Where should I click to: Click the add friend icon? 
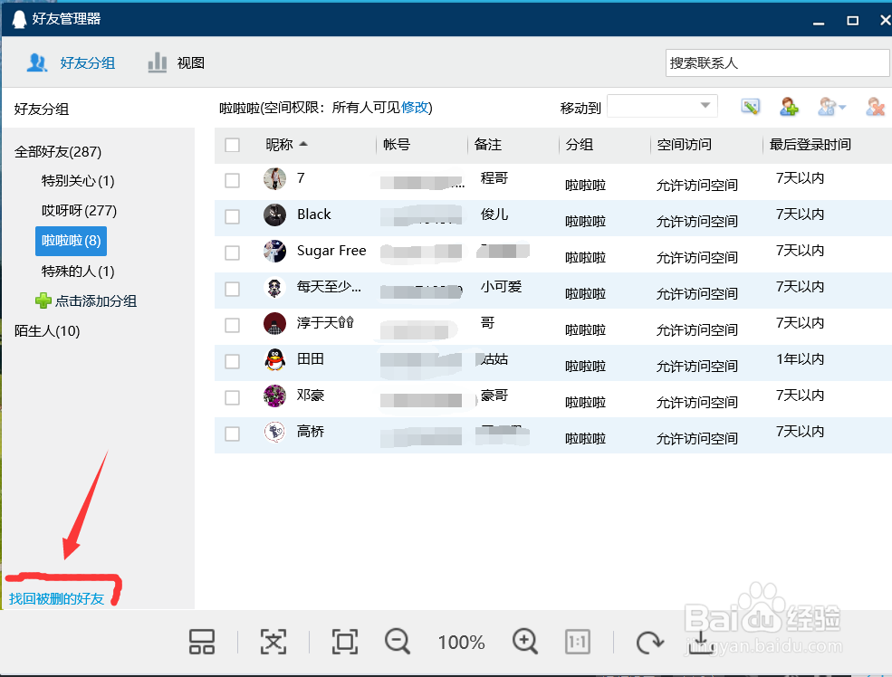point(788,106)
